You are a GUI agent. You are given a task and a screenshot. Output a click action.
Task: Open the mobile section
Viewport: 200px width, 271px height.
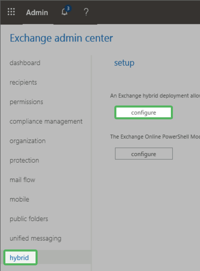click(19, 199)
